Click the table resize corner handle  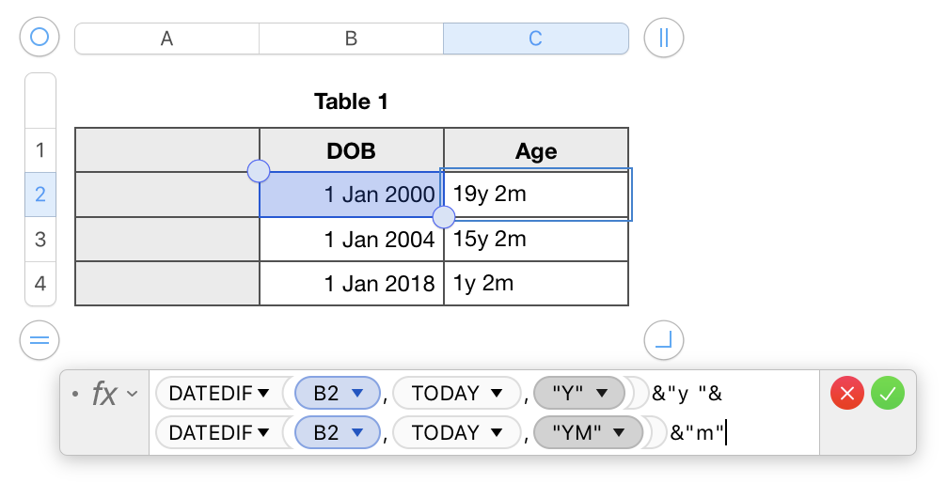click(663, 339)
